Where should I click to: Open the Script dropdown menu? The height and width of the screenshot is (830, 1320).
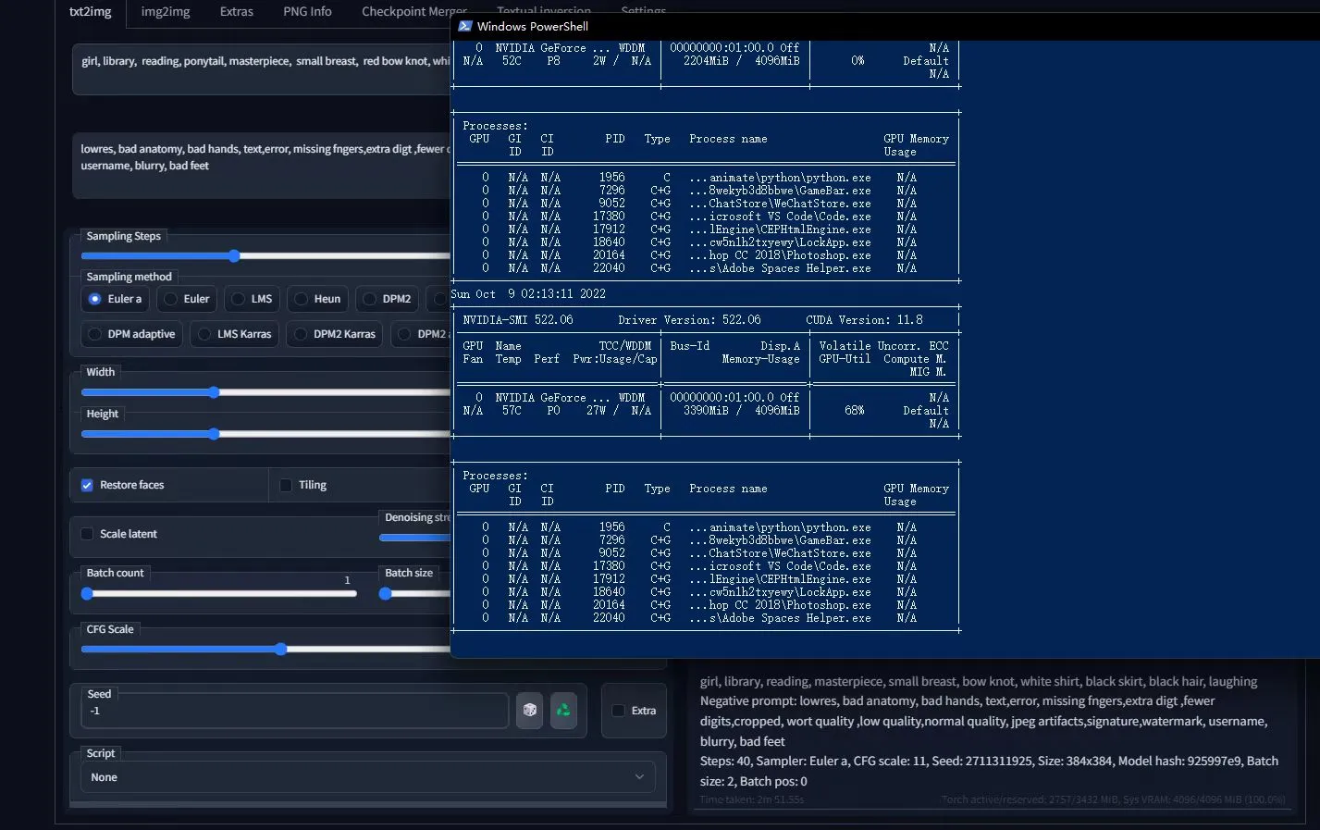tap(367, 777)
